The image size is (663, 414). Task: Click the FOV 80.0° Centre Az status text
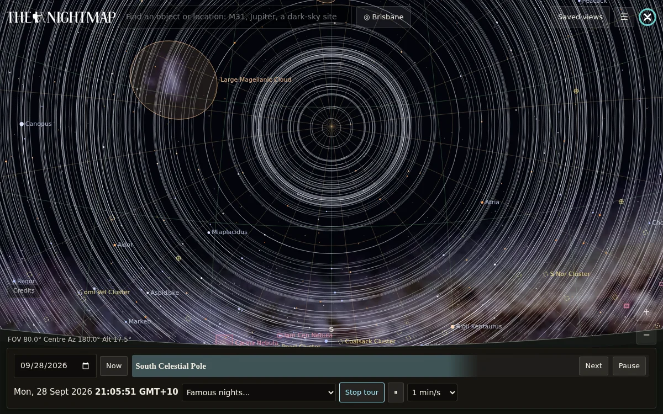(x=70, y=339)
